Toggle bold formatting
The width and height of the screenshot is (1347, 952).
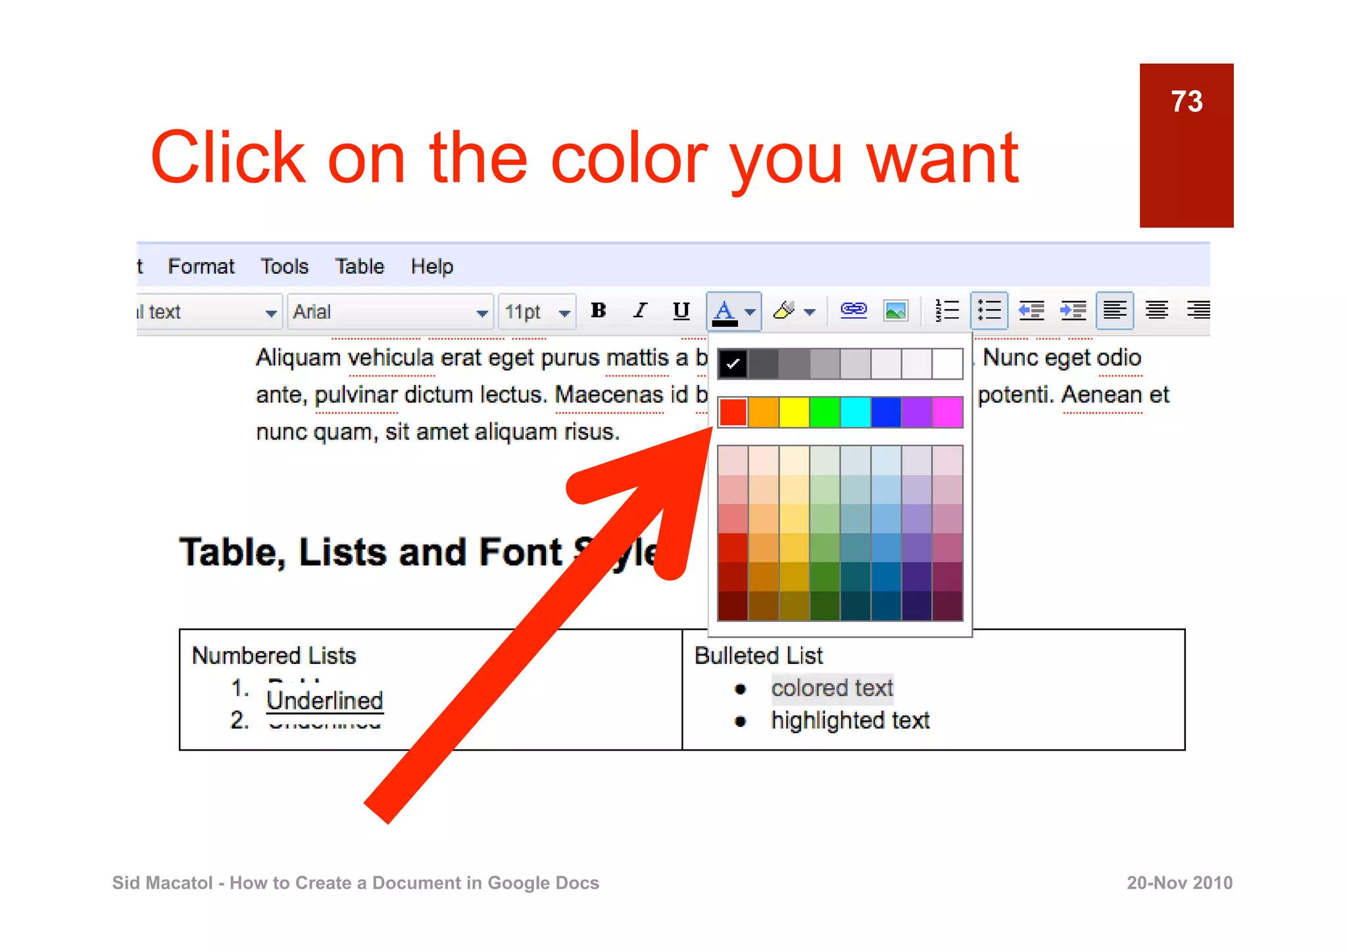(x=598, y=311)
